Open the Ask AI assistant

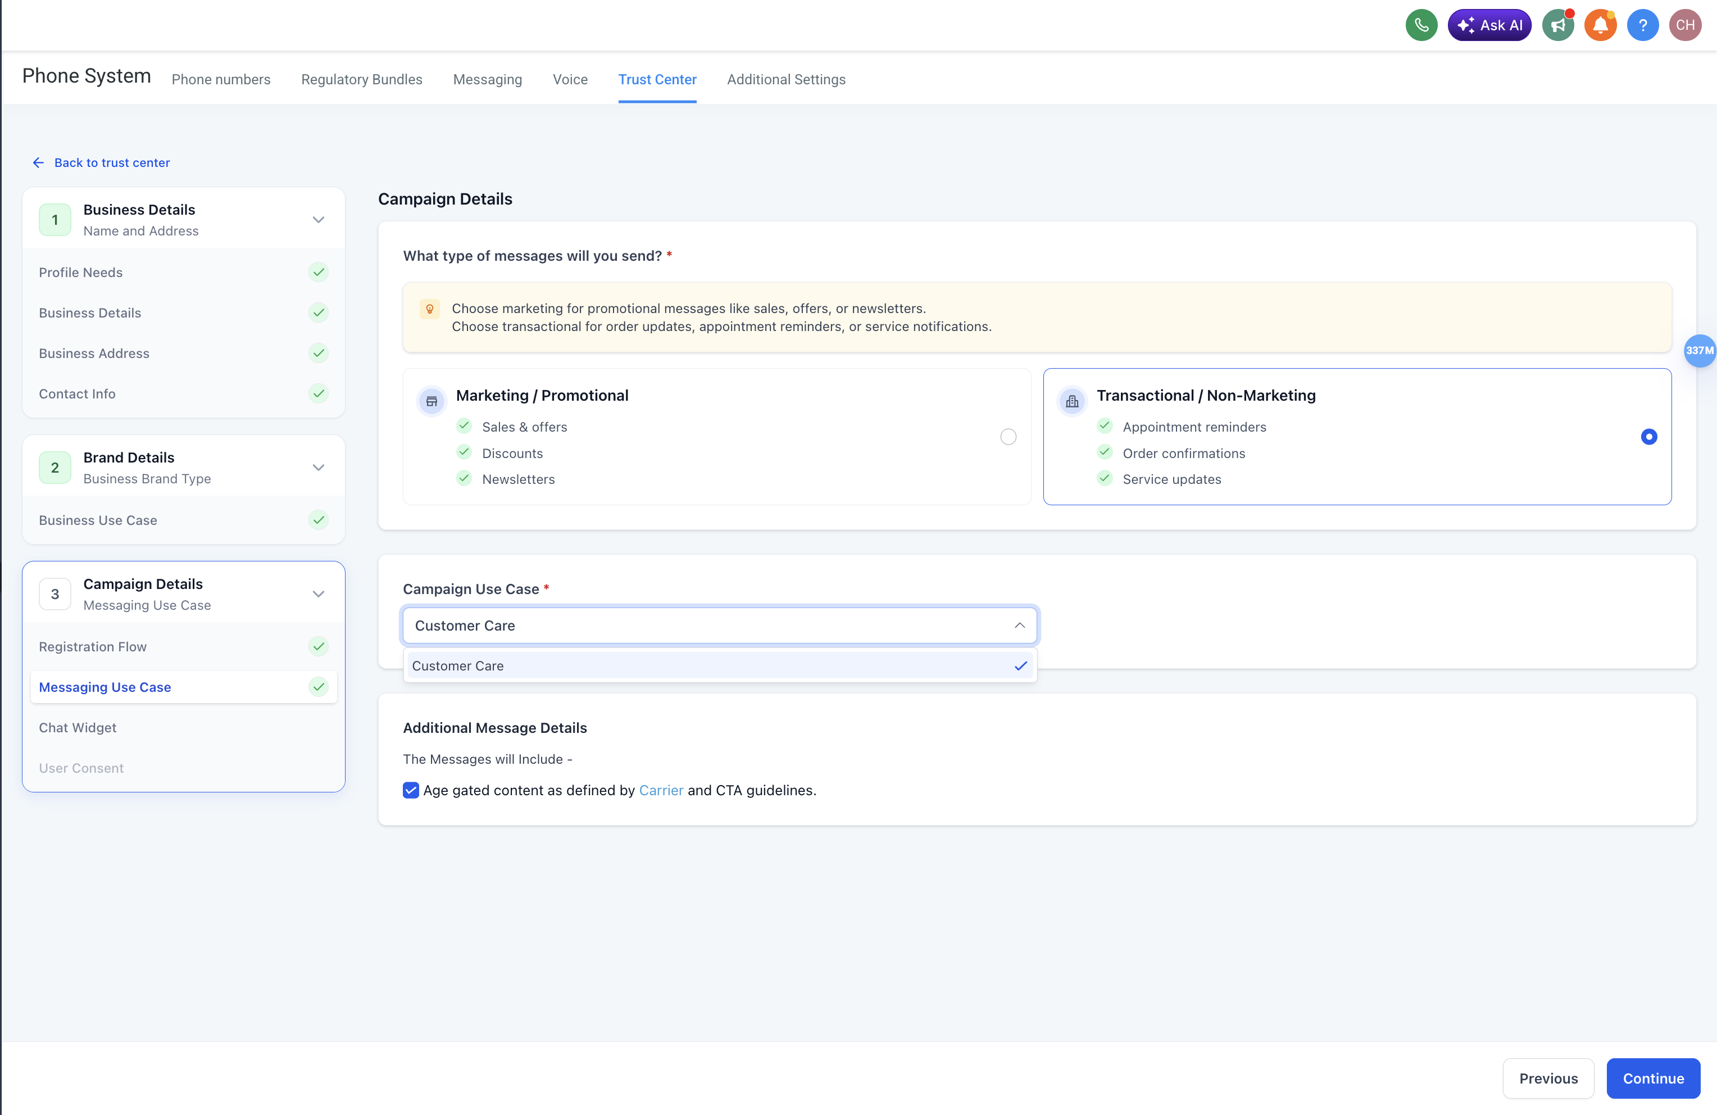pyautogui.click(x=1489, y=25)
